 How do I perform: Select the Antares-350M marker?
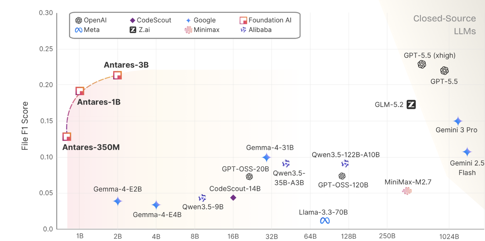click(x=67, y=137)
